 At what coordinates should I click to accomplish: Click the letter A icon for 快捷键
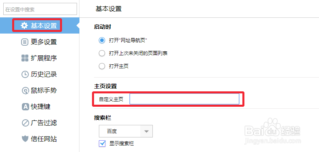pyautogui.click(x=25, y=107)
